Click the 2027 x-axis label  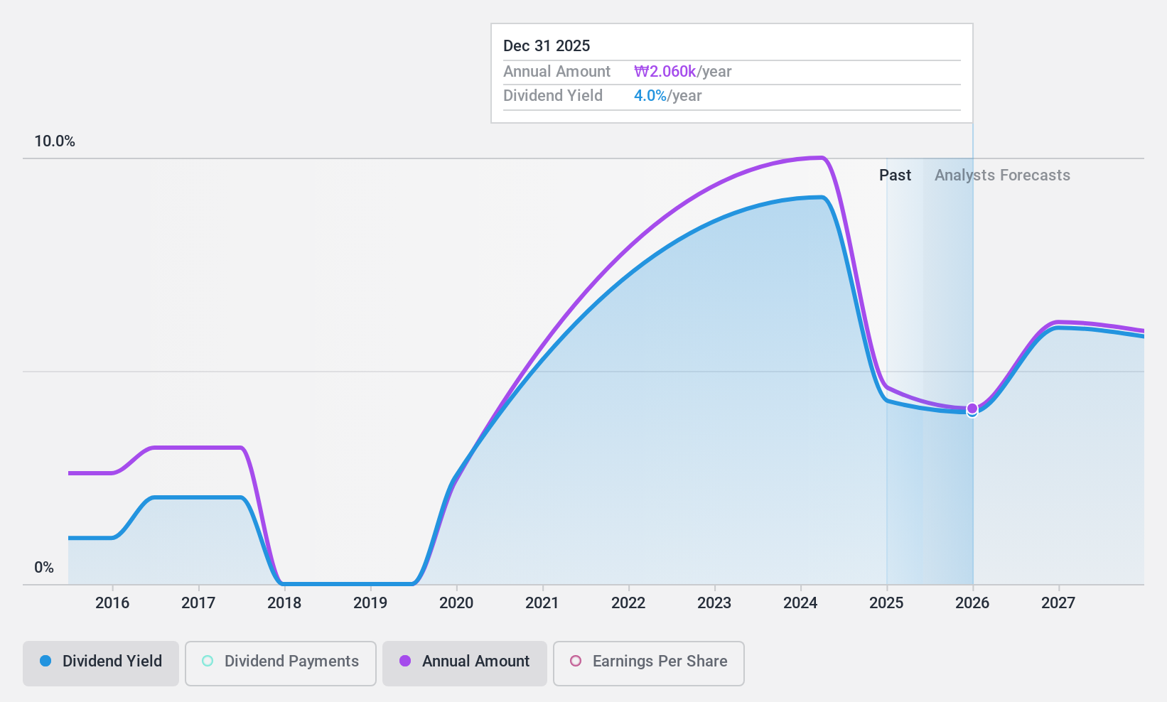[x=1058, y=603]
